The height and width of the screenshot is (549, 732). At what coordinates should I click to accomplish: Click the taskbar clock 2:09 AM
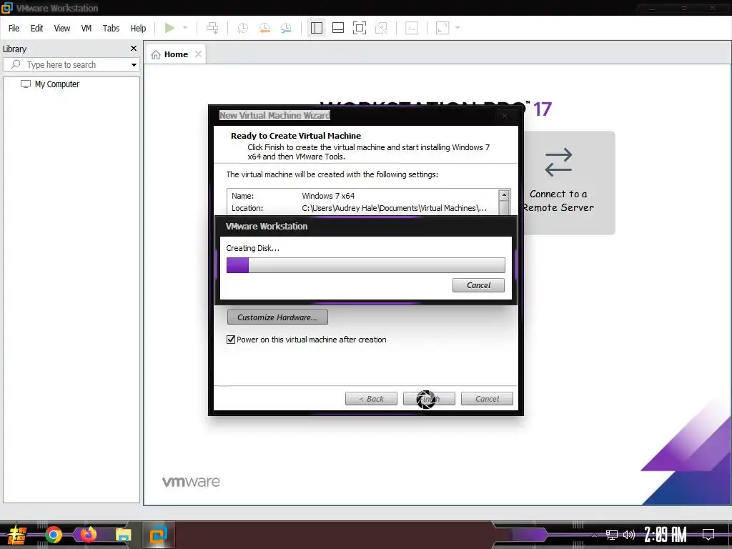click(x=666, y=535)
